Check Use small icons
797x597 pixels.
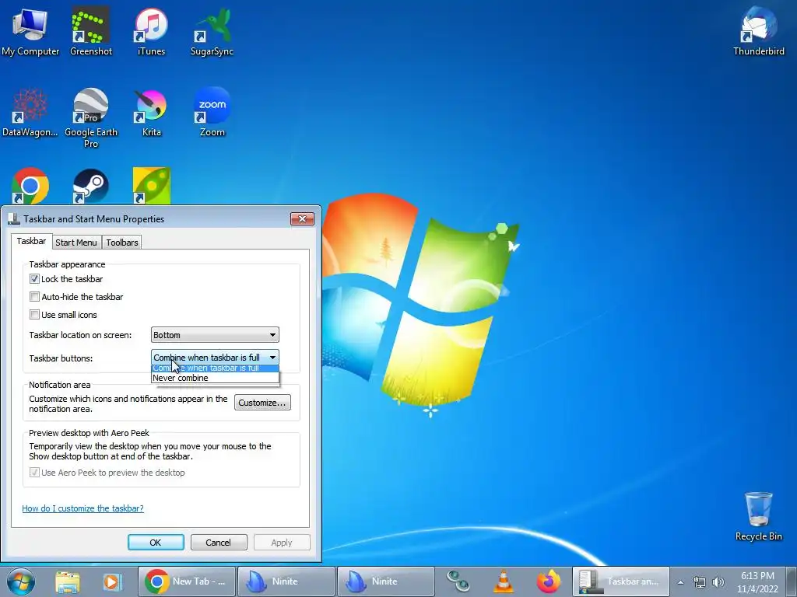coord(34,314)
